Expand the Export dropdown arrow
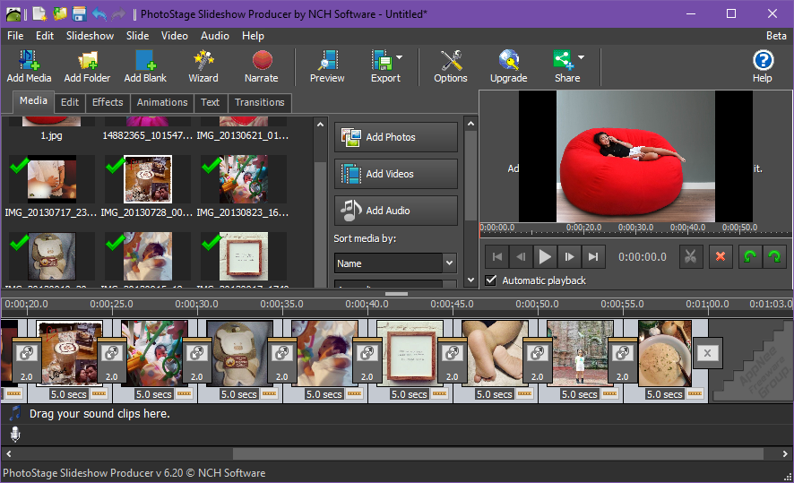This screenshot has height=483, width=794. tap(400, 57)
